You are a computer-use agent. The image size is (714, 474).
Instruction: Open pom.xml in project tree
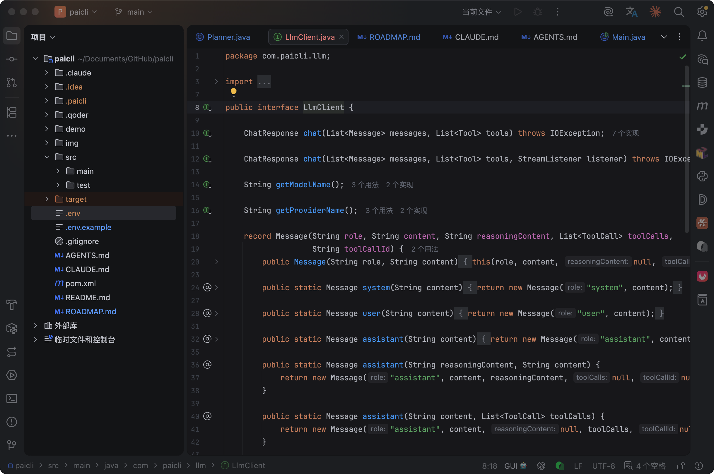(81, 284)
